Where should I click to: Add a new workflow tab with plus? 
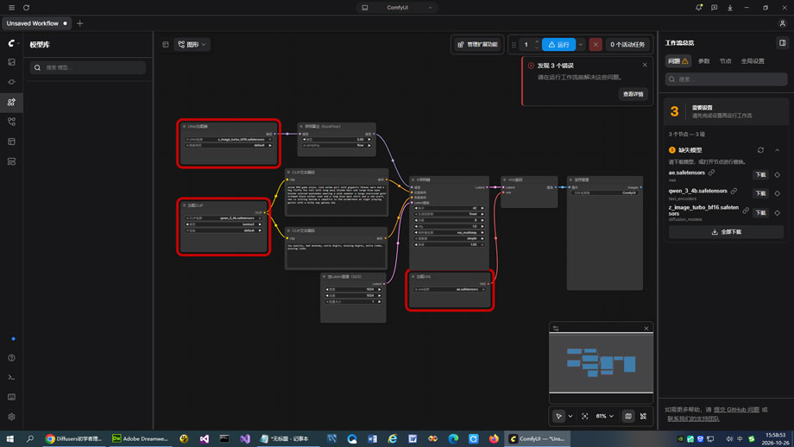coord(80,23)
